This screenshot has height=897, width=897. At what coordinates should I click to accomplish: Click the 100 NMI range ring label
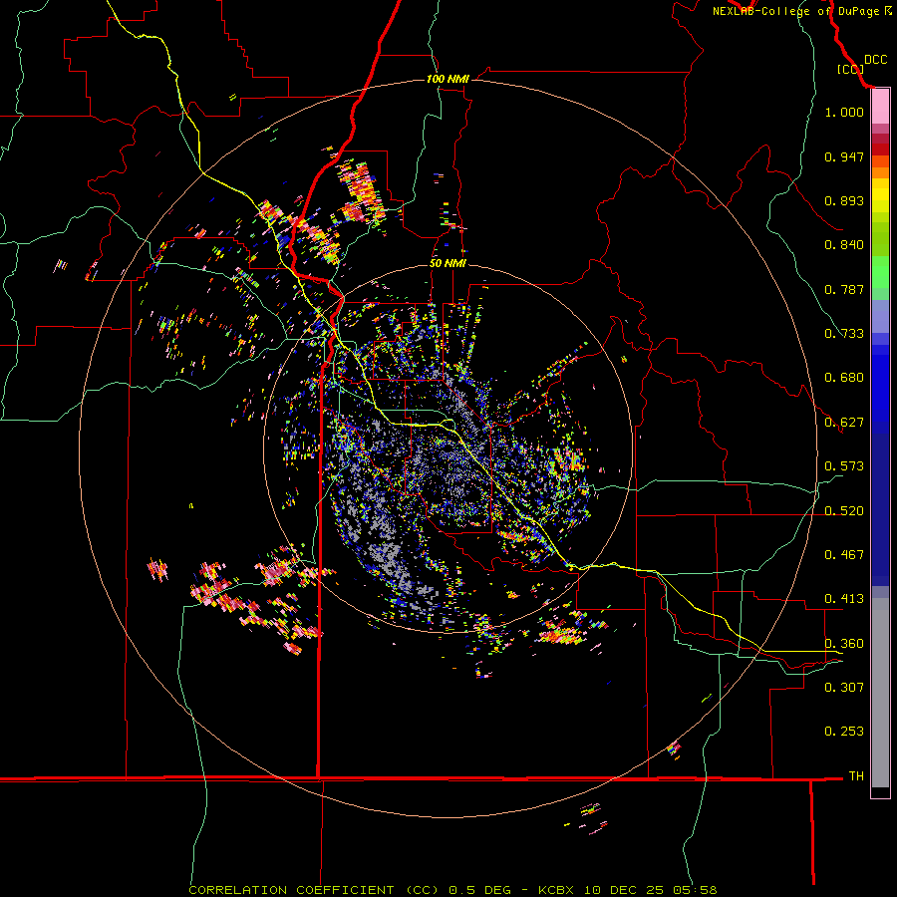pyautogui.click(x=448, y=79)
